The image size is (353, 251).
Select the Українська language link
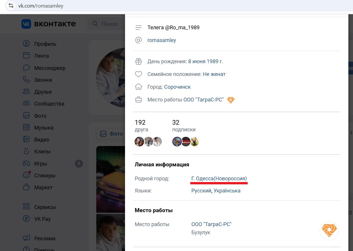227,191
